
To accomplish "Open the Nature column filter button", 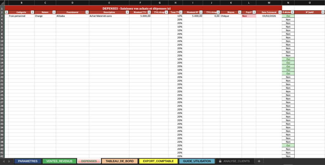I will [54, 12].
